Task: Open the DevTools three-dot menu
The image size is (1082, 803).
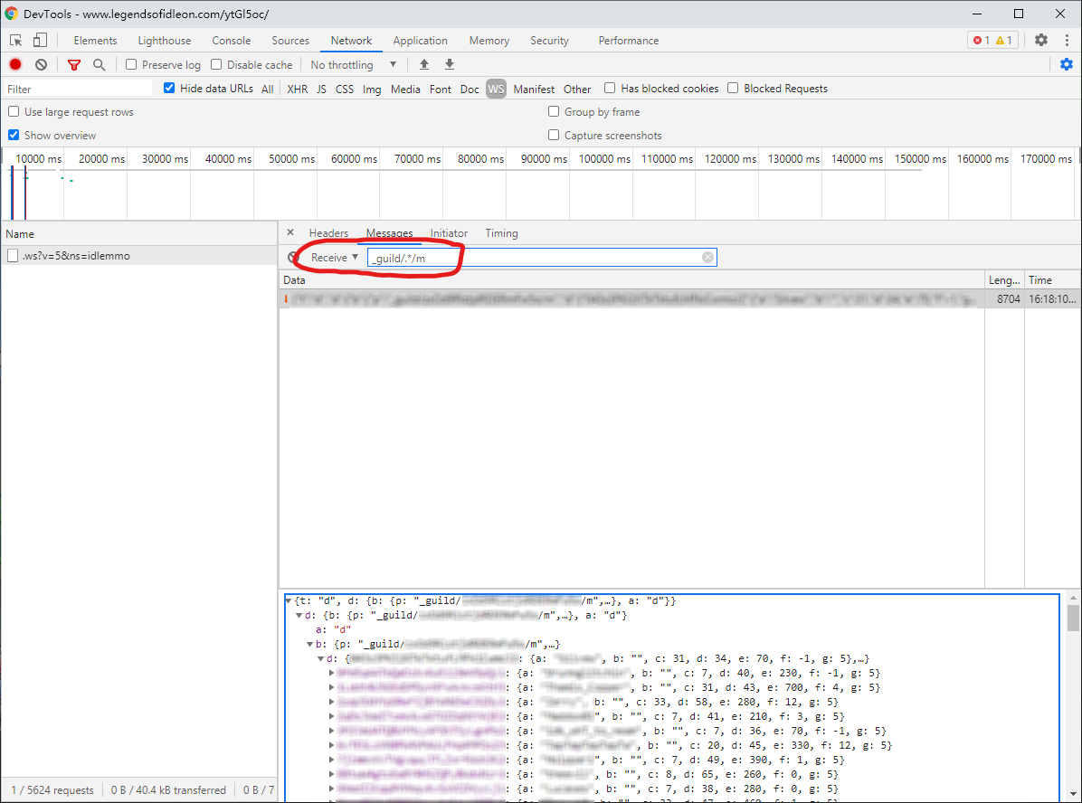Action: (1067, 40)
